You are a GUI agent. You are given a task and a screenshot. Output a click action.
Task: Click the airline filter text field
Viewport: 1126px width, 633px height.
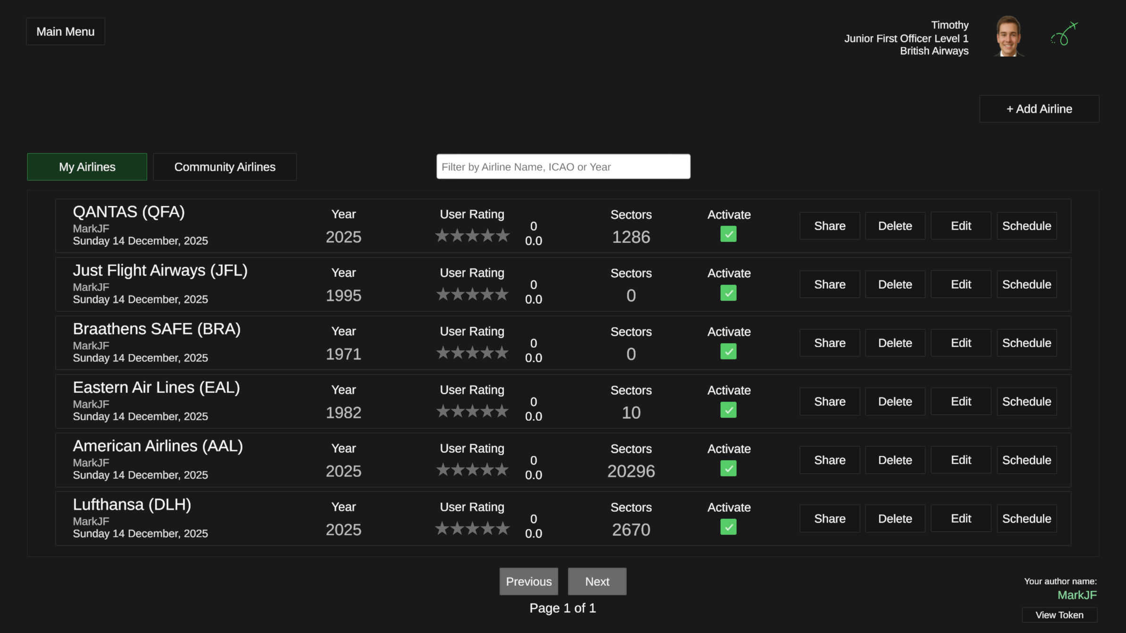(563, 167)
